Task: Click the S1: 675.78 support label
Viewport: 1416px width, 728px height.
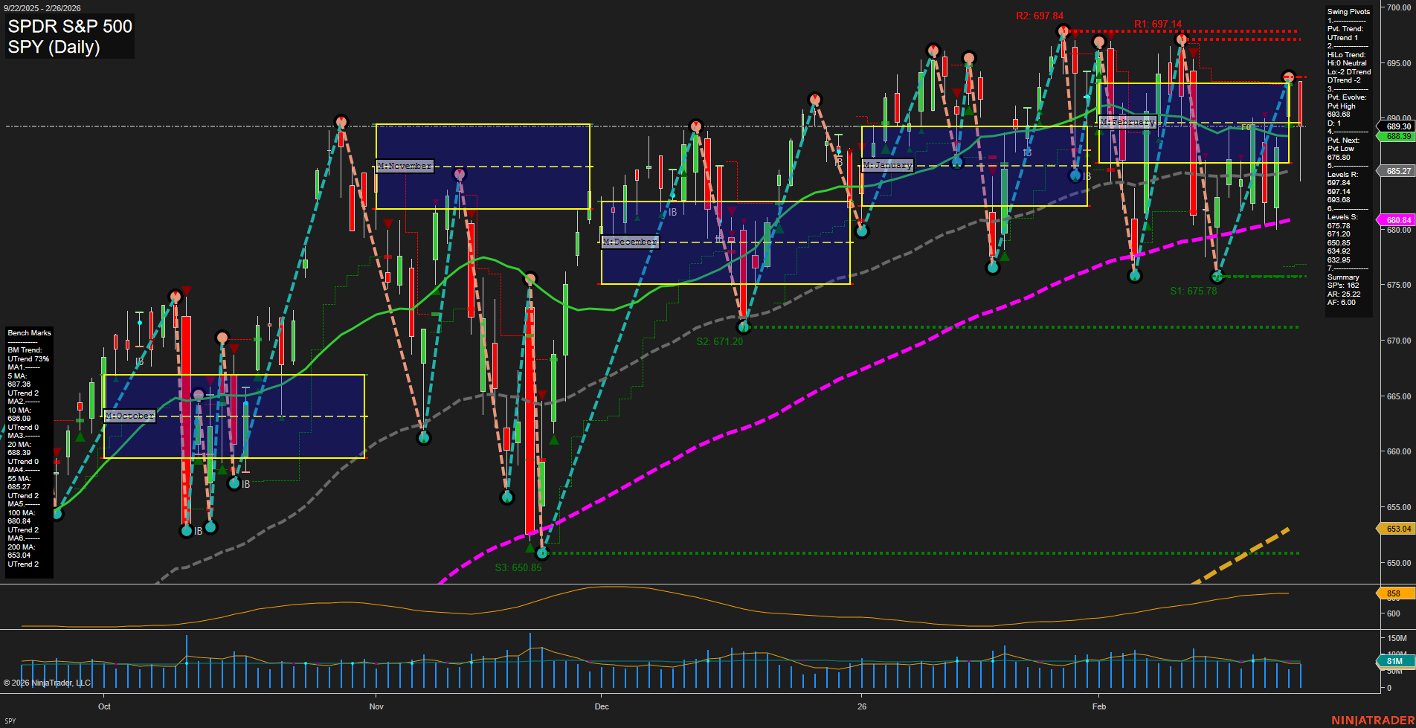Action: click(x=1193, y=291)
